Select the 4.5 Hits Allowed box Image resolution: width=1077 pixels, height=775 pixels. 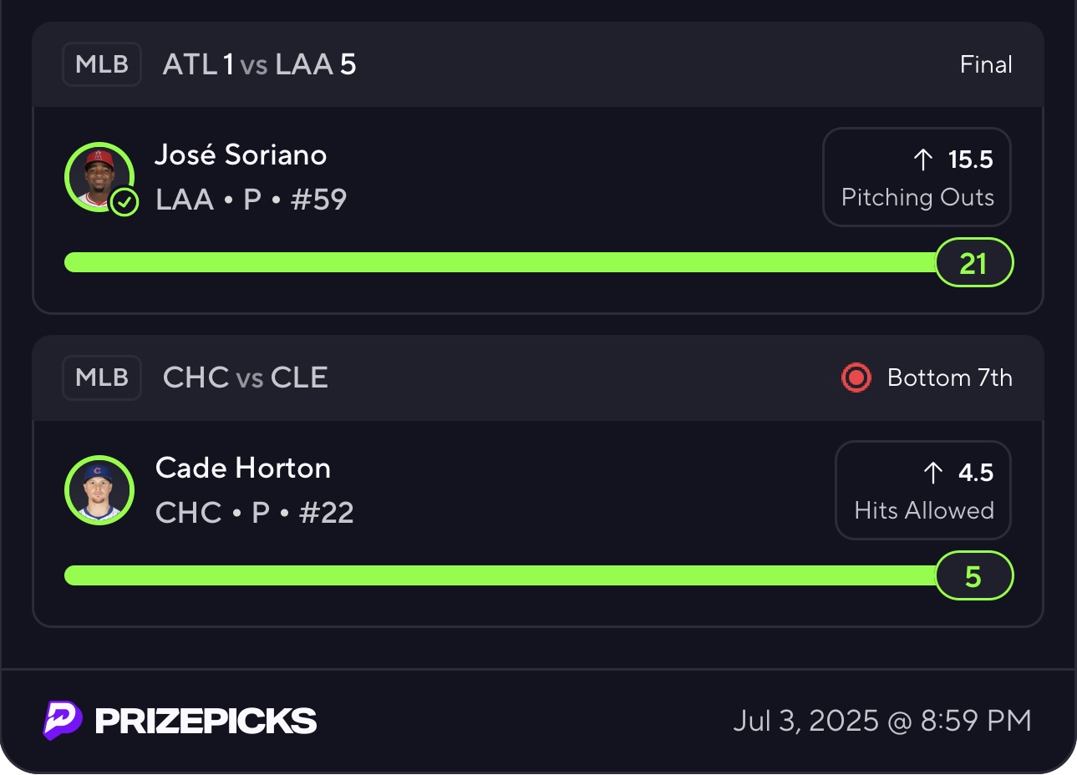[x=922, y=490]
